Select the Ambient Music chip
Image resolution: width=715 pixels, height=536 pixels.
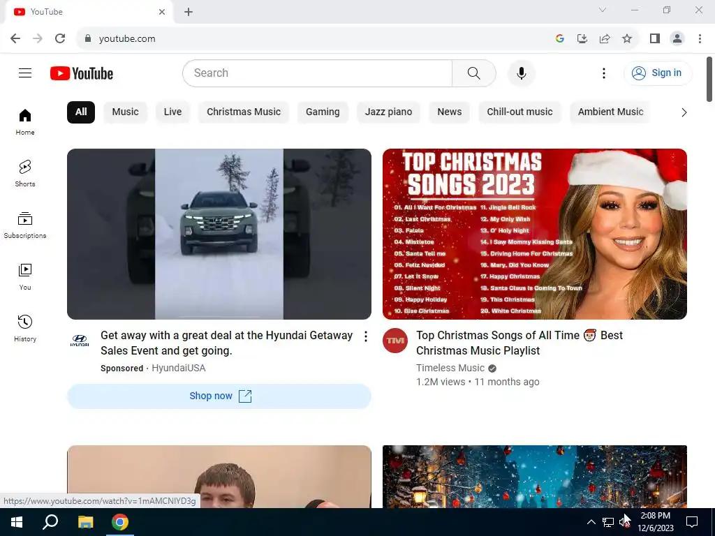coord(610,112)
